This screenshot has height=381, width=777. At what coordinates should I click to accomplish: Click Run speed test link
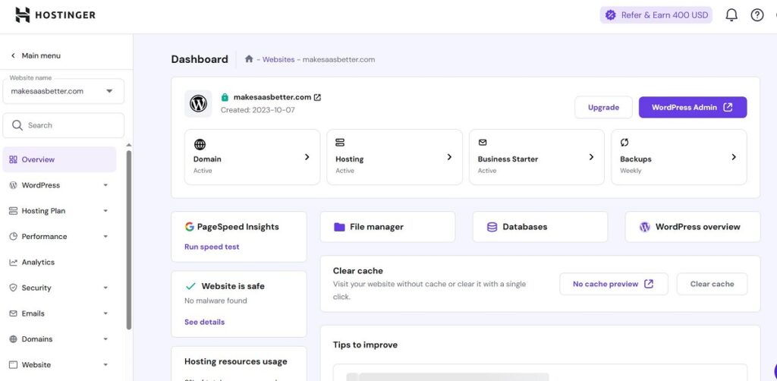click(x=212, y=247)
